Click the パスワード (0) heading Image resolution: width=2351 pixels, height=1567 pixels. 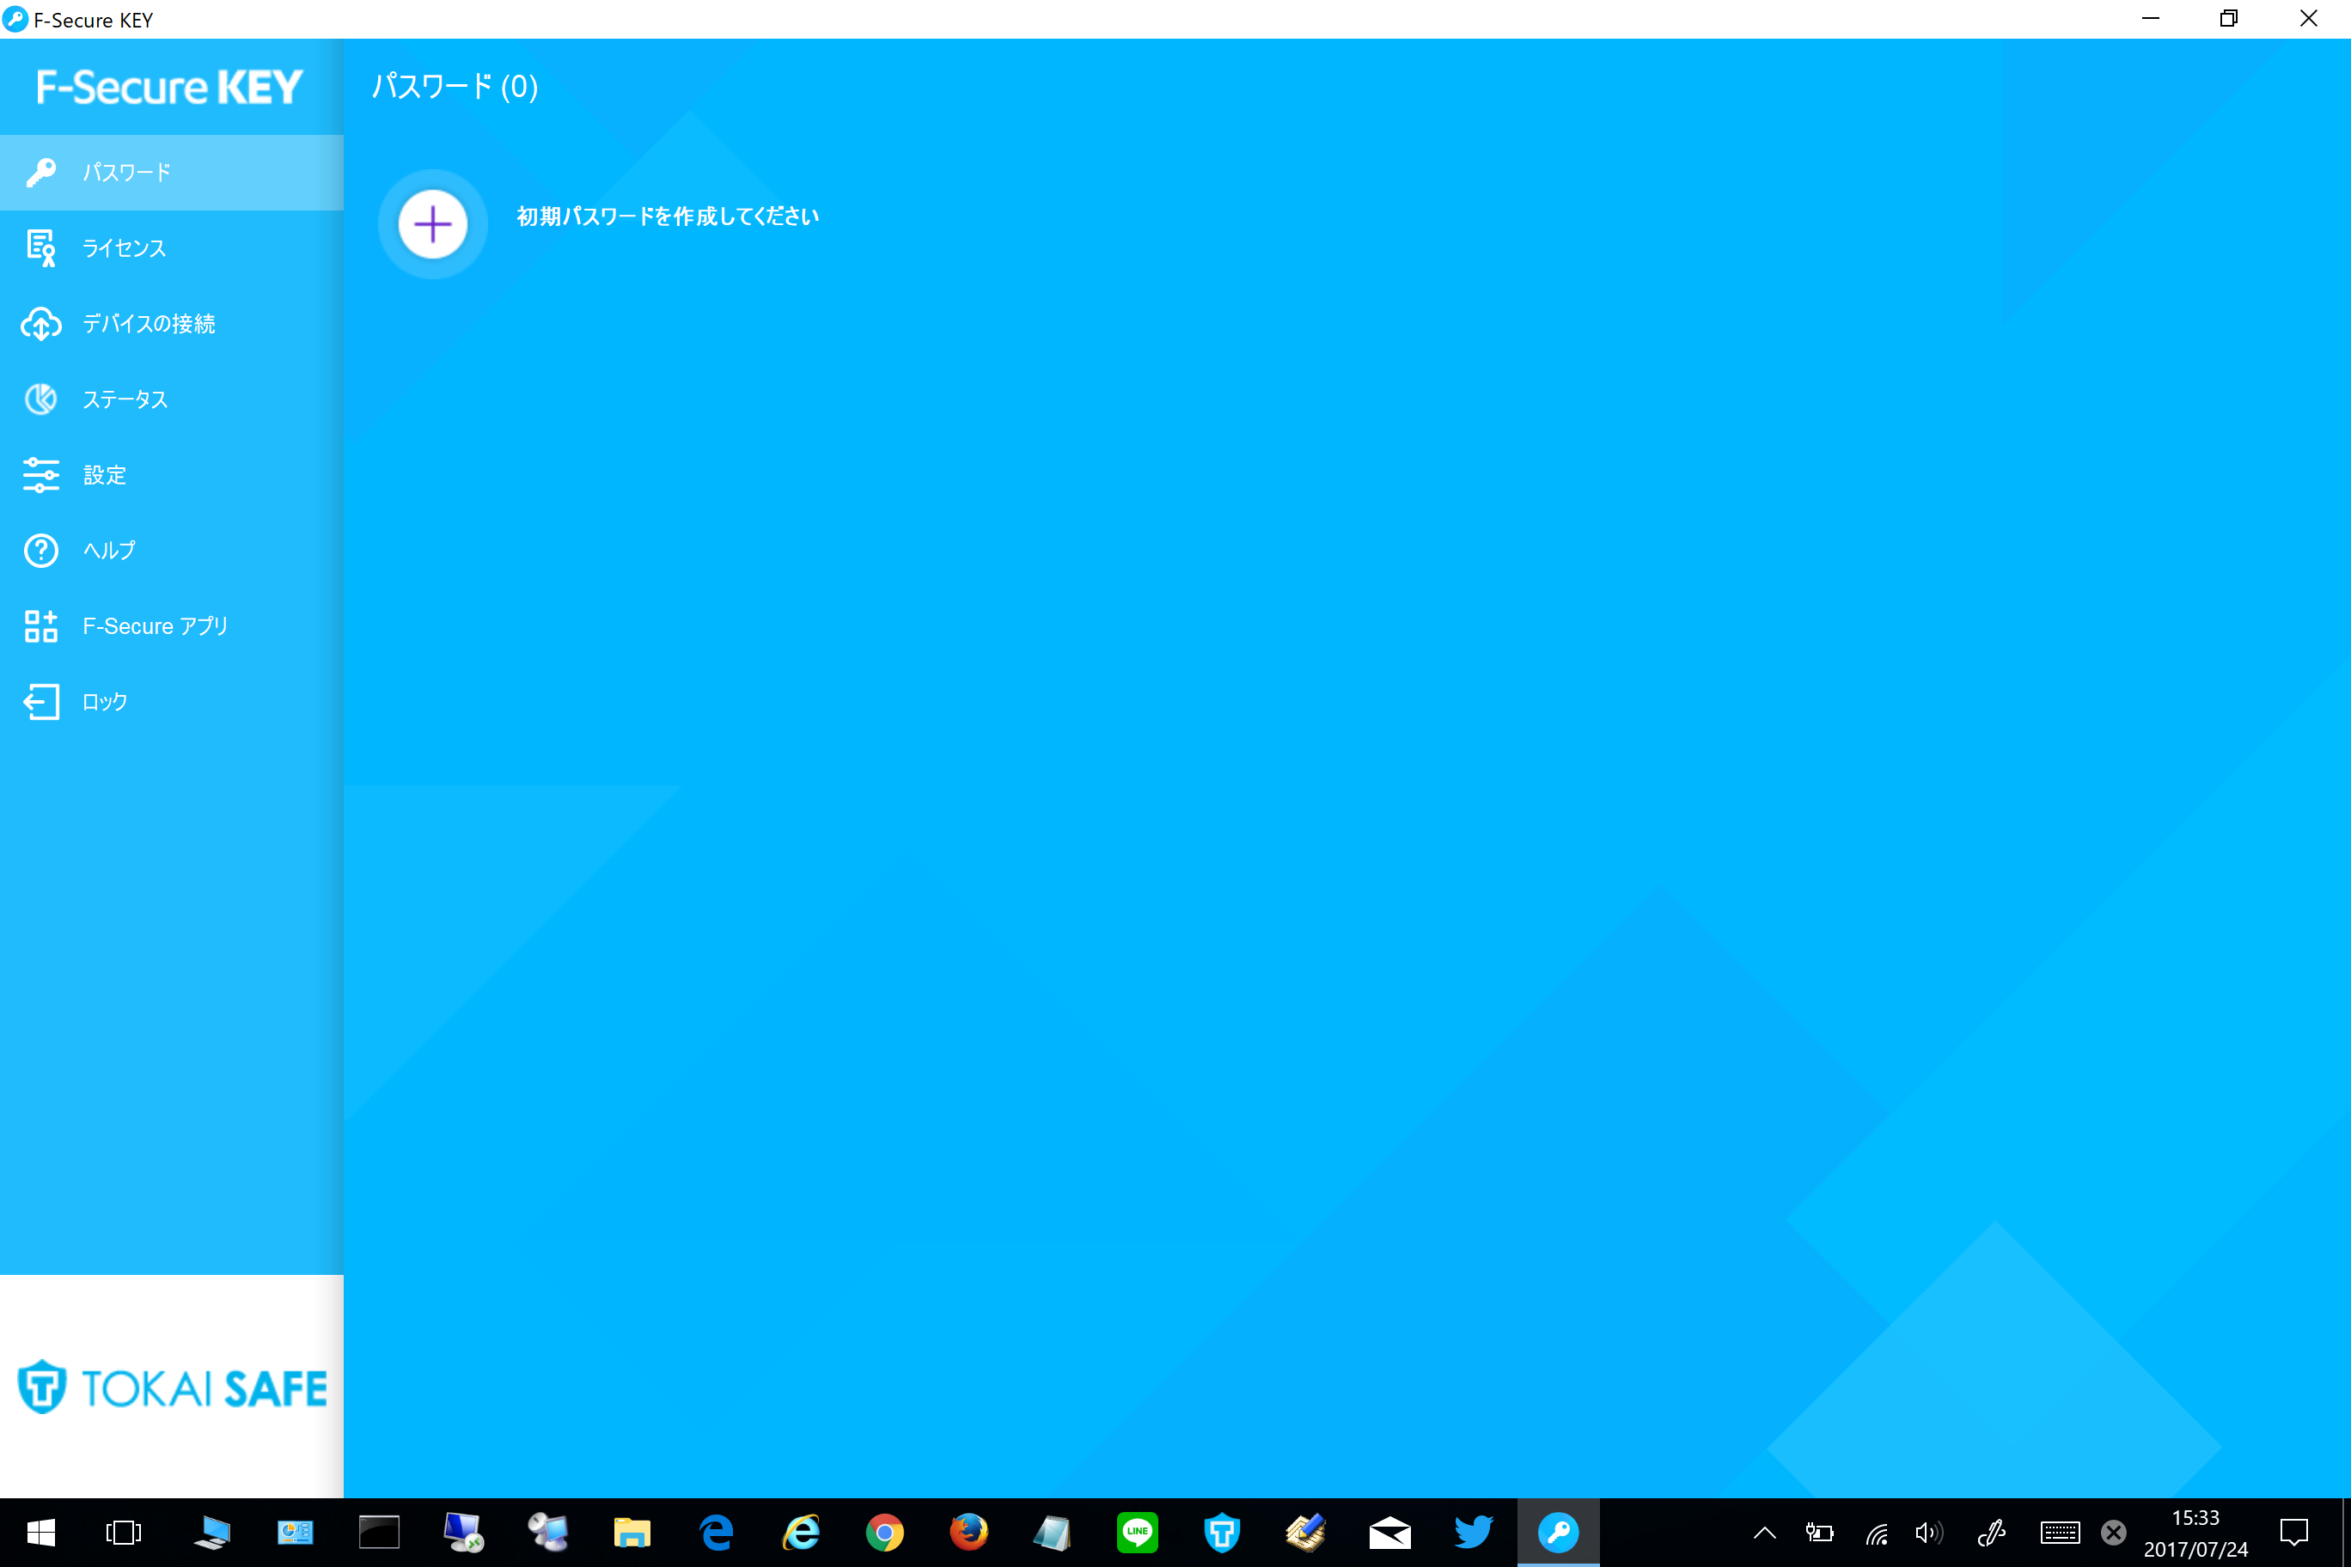455,87
